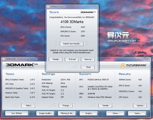Click the 3DMark Score N/A value in Results
Viewport: 153px width, 120px height.
tap(140, 80)
